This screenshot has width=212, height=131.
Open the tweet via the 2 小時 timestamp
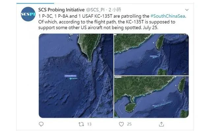point(115,10)
